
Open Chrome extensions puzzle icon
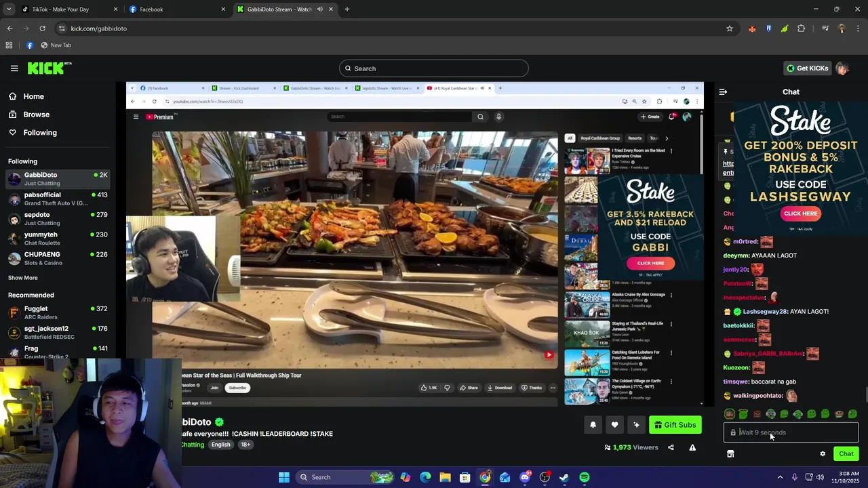click(802, 28)
